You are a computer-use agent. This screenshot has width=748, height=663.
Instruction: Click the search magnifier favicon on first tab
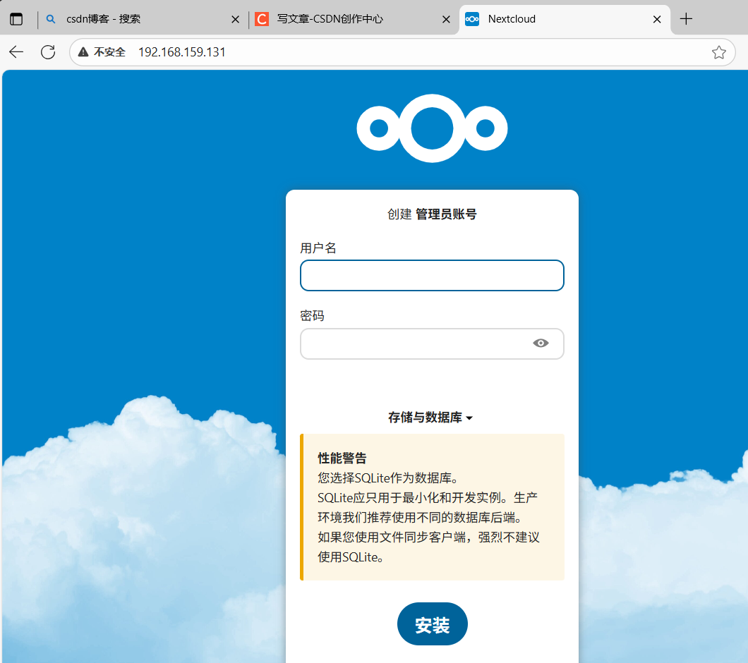[x=51, y=19]
